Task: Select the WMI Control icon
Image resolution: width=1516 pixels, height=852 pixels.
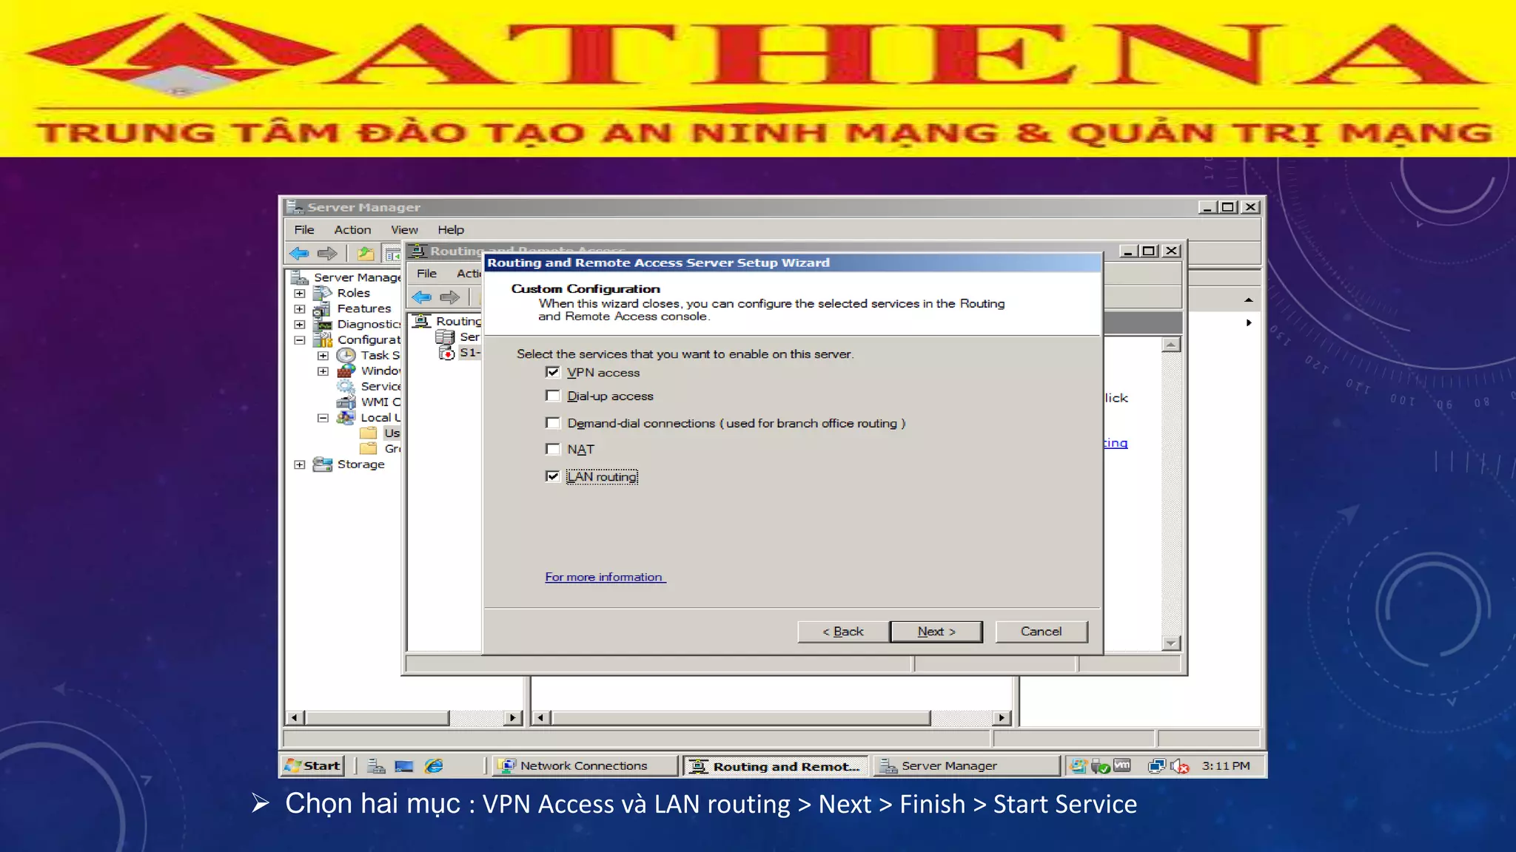Action: 346,402
